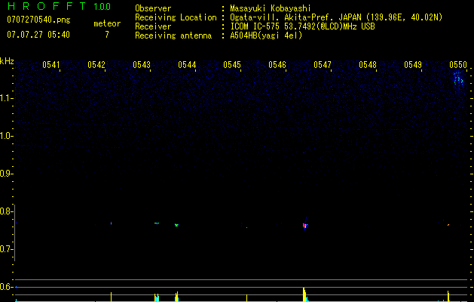Click the bright meteor echo near 0546

pos(304,225)
